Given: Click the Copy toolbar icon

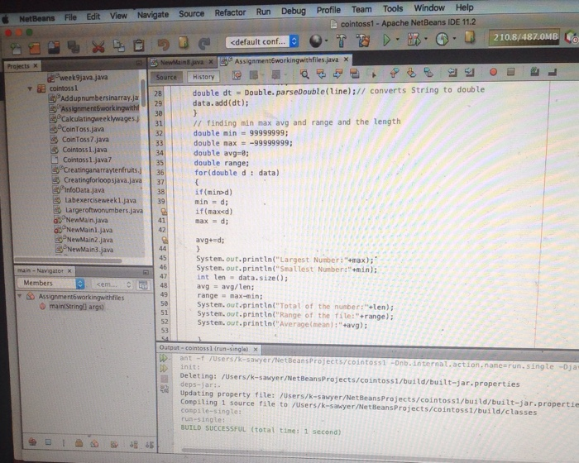Looking at the screenshot, I should [x=118, y=45].
